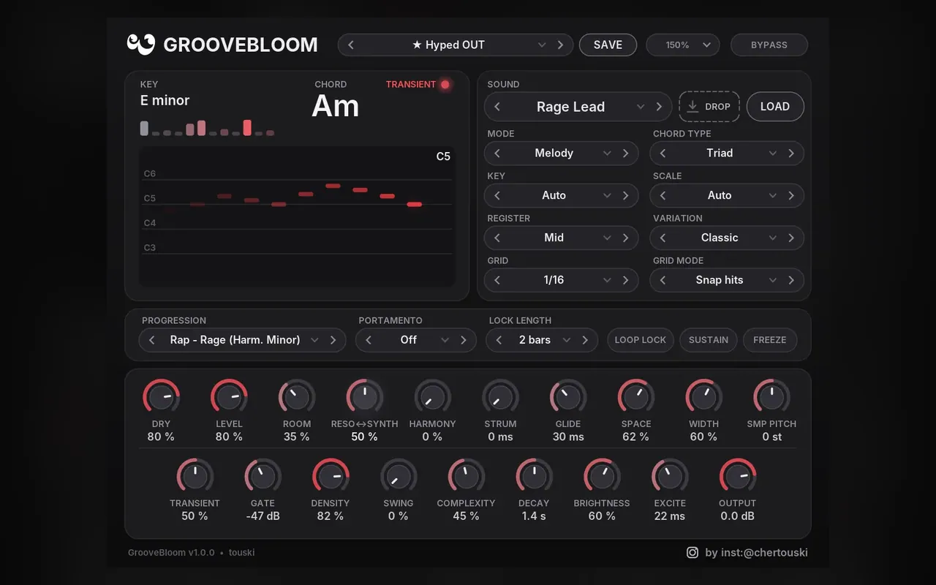Step Grid Mode back from Snap hits
This screenshot has width=936, height=585.
663,280
